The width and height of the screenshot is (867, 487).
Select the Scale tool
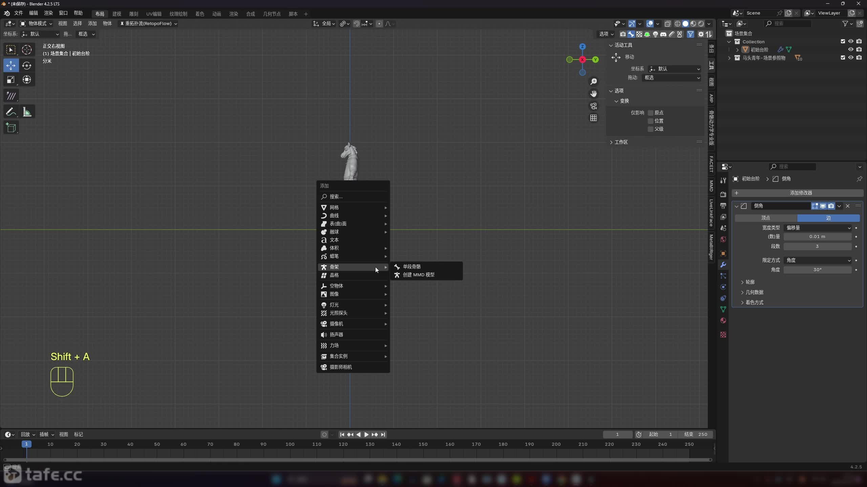[x=11, y=80]
